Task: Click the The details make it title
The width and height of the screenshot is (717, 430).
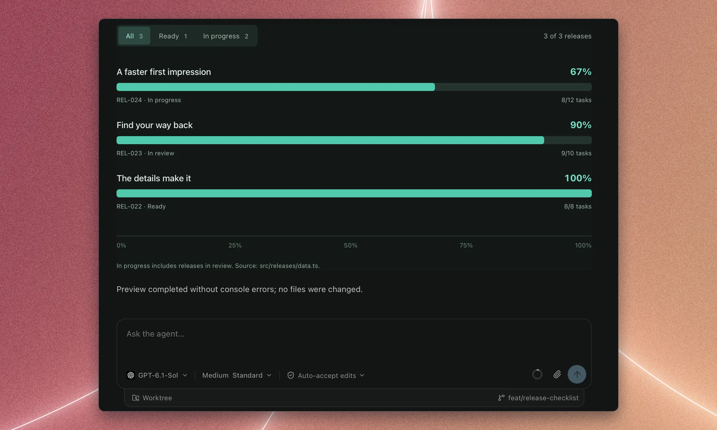Action: [153, 178]
